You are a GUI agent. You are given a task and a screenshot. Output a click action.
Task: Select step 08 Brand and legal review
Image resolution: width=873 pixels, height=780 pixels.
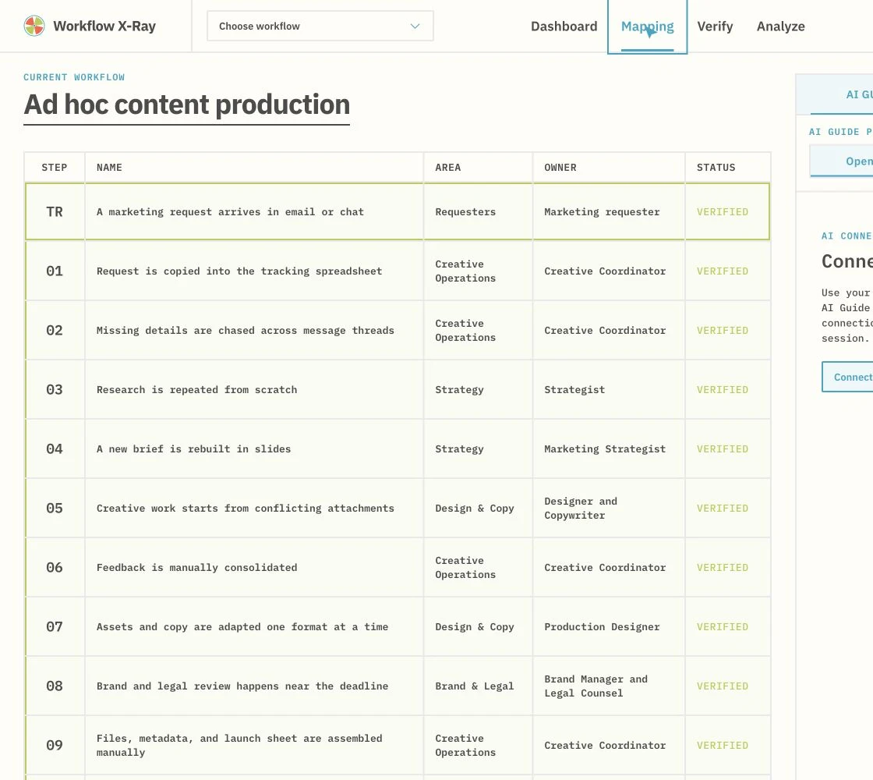coord(398,686)
